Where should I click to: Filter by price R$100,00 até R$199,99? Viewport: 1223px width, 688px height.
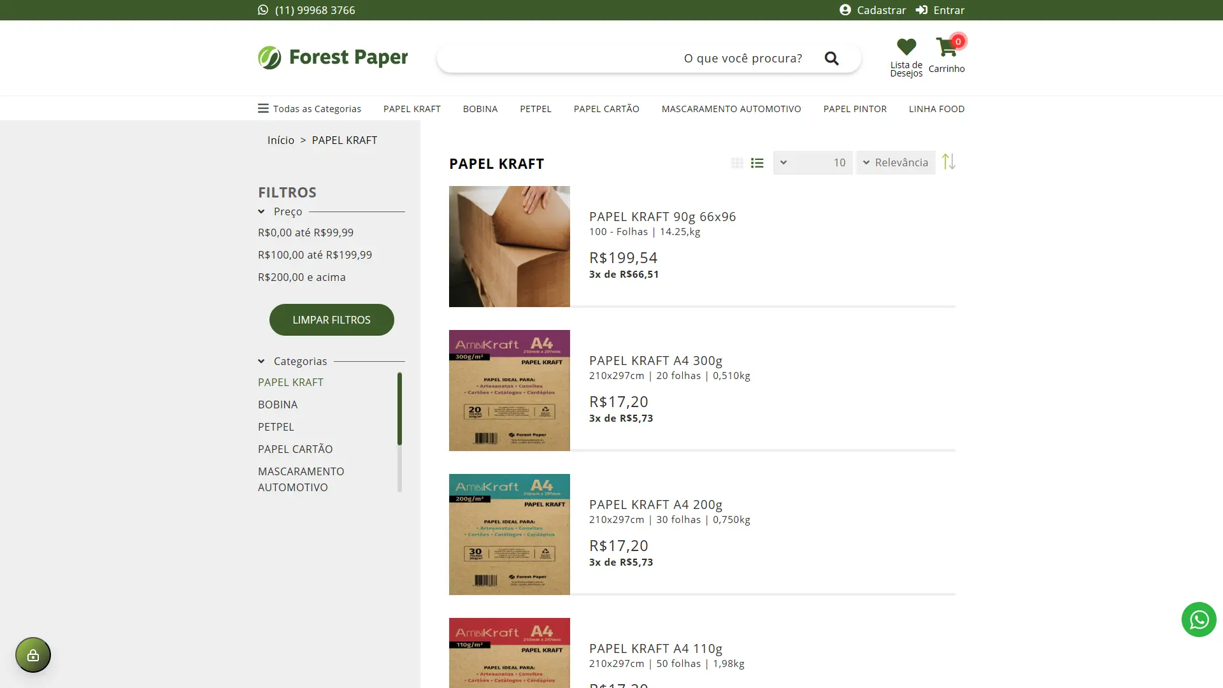click(315, 255)
